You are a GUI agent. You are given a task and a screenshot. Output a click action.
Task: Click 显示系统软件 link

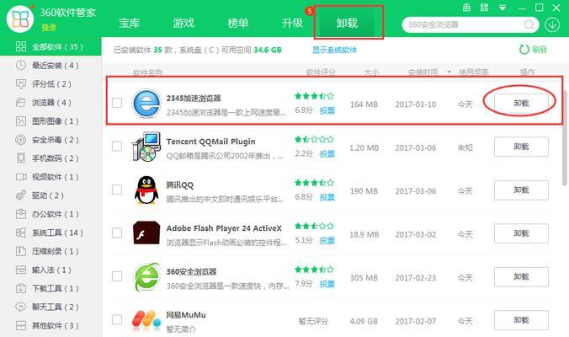pyautogui.click(x=334, y=50)
